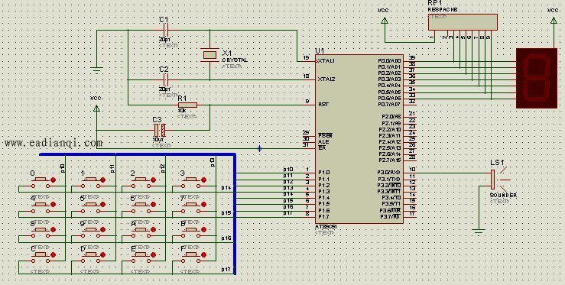Click the RST pin label on U1
This screenshot has height=285, width=565.
coord(323,105)
